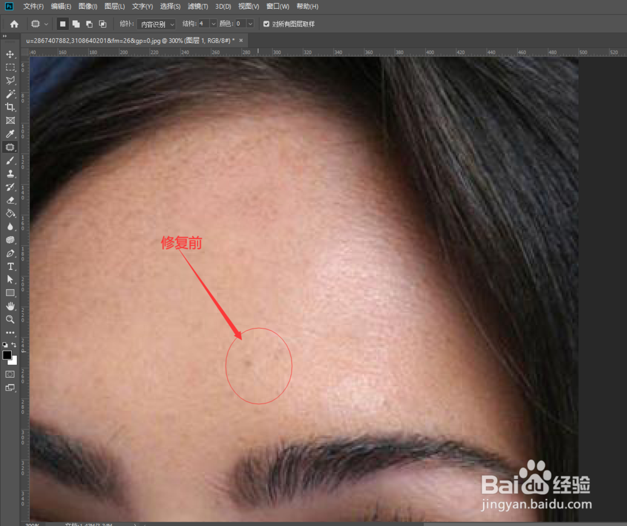
Task: Select the Paint Bucket tool
Action: point(10,214)
